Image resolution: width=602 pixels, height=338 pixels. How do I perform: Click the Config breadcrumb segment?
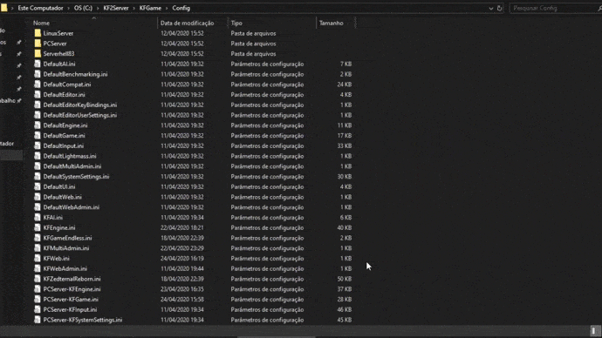(181, 8)
